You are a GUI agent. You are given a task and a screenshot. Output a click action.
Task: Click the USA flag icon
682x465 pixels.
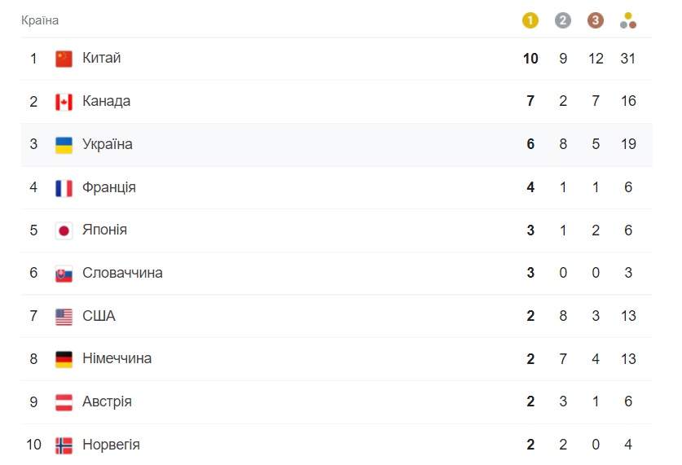(x=64, y=317)
